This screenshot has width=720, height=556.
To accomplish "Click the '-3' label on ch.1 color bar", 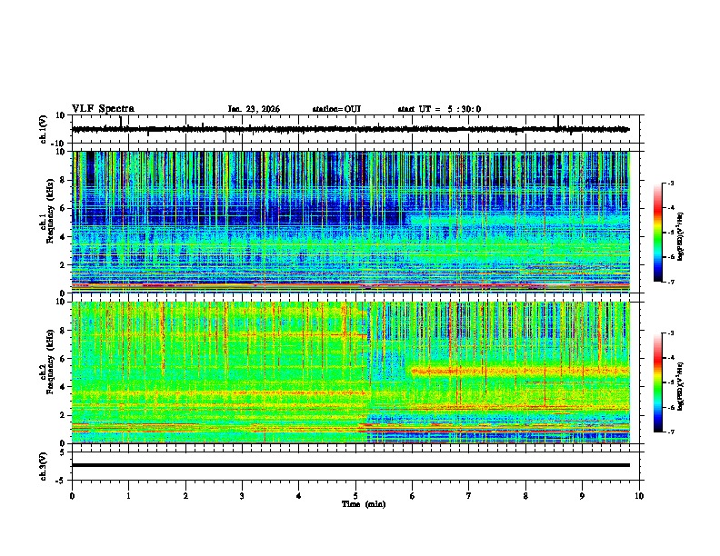I will pos(670,184).
